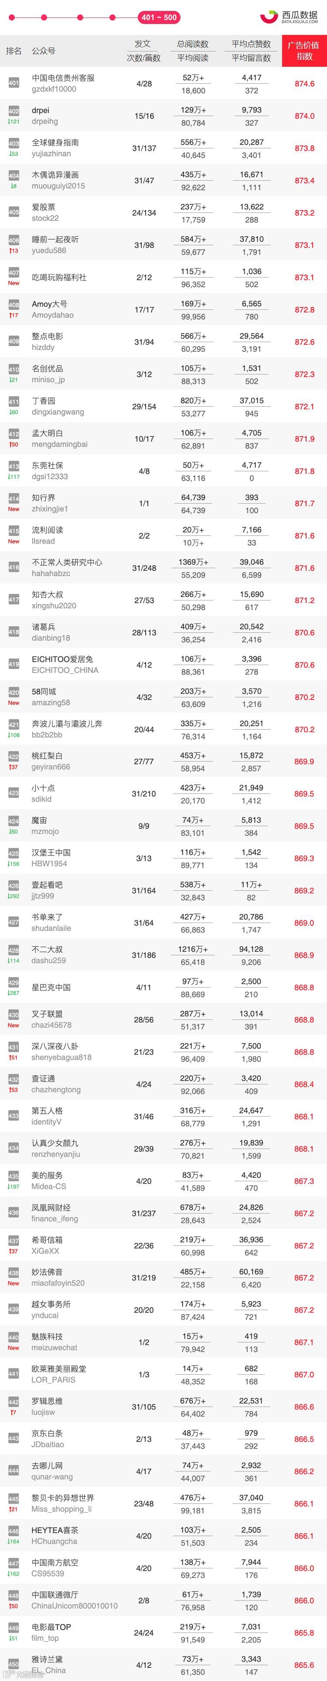This screenshot has width=327, height=1681.
Task: Click the 407 New rank badge
Action: click(14, 276)
